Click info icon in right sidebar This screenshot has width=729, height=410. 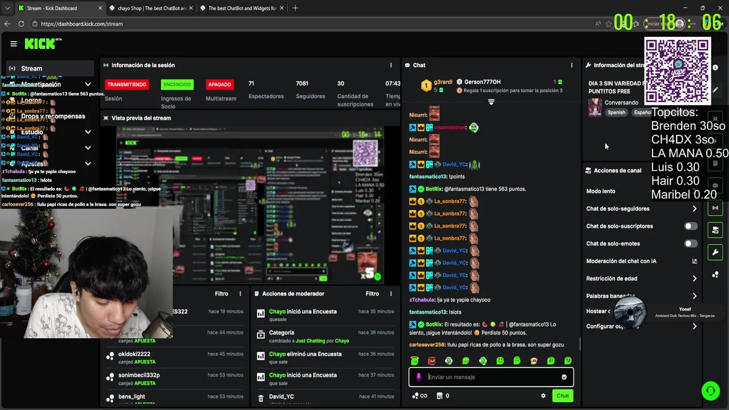tap(715, 68)
